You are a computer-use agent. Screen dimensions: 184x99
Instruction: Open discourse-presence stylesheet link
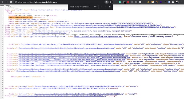(x=72, y=59)
